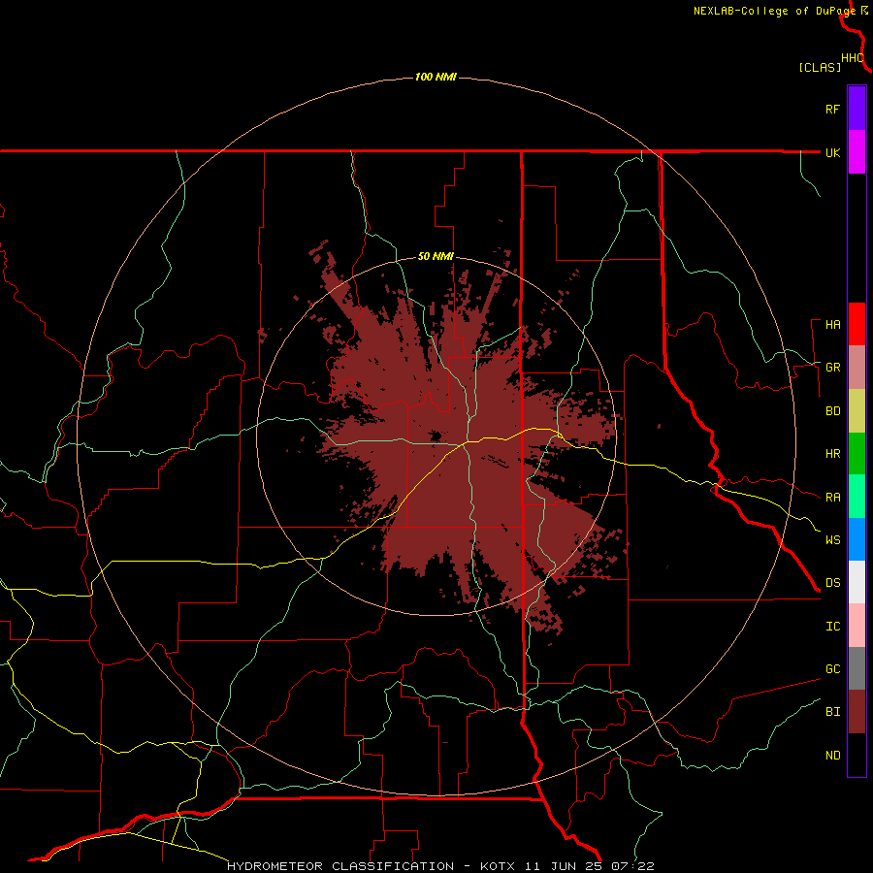Image resolution: width=873 pixels, height=873 pixels.
Task: Click the 'DS' legend label text
Action: [x=832, y=583]
